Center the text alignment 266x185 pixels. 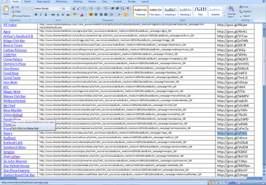click(96, 15)
